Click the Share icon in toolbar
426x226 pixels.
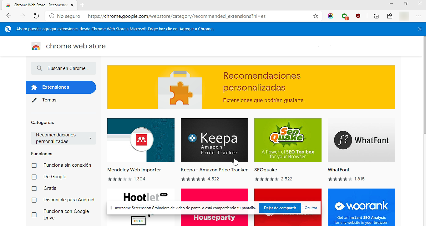pos(390,16)
